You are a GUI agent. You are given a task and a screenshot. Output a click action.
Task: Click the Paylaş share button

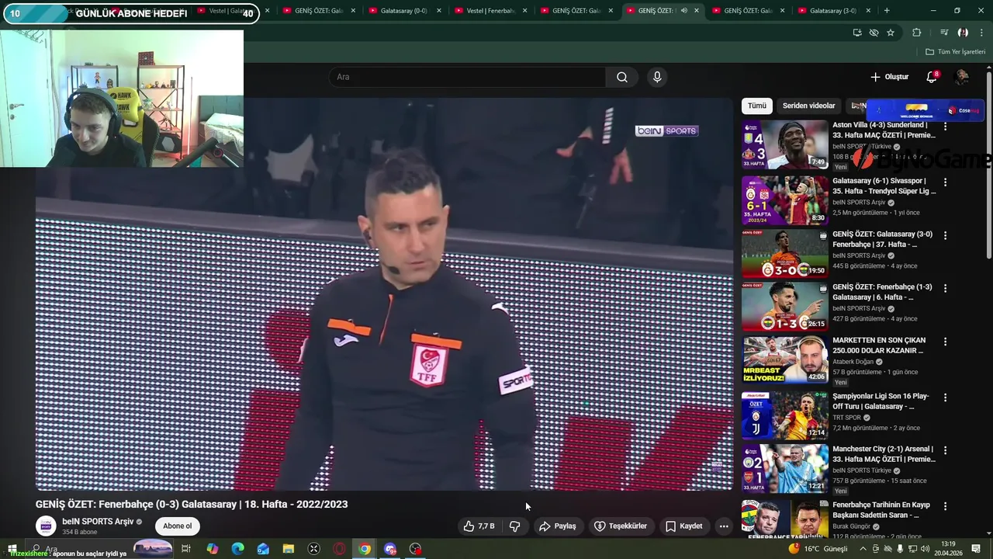[x=558, y=526]
